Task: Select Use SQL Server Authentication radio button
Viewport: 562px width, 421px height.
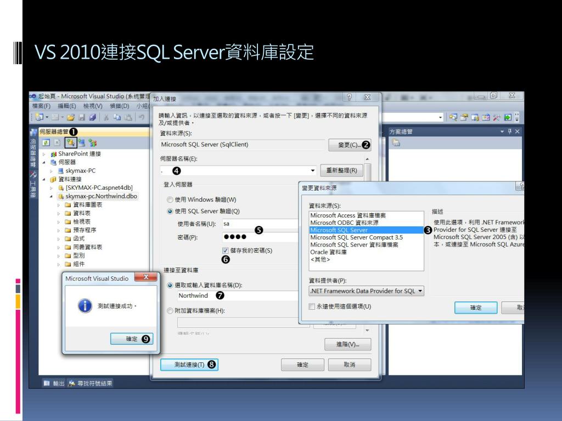Action: coord(170,211)
